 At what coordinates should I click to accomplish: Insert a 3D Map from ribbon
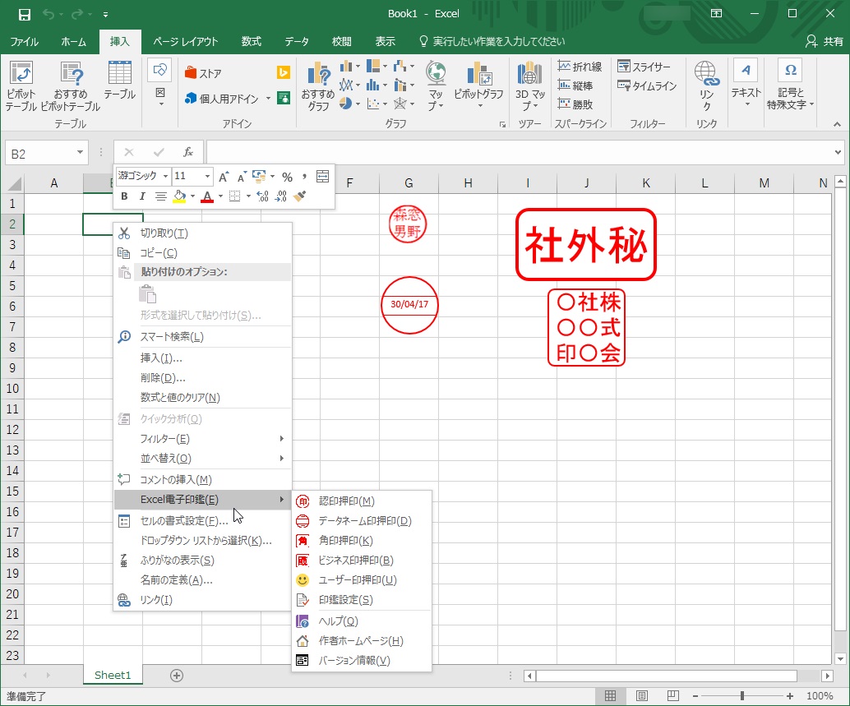click(x=529, y=85)
